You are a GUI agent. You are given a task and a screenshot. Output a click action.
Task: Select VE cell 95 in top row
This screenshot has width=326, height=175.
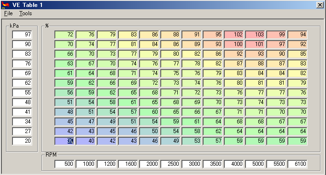point(213,35)
